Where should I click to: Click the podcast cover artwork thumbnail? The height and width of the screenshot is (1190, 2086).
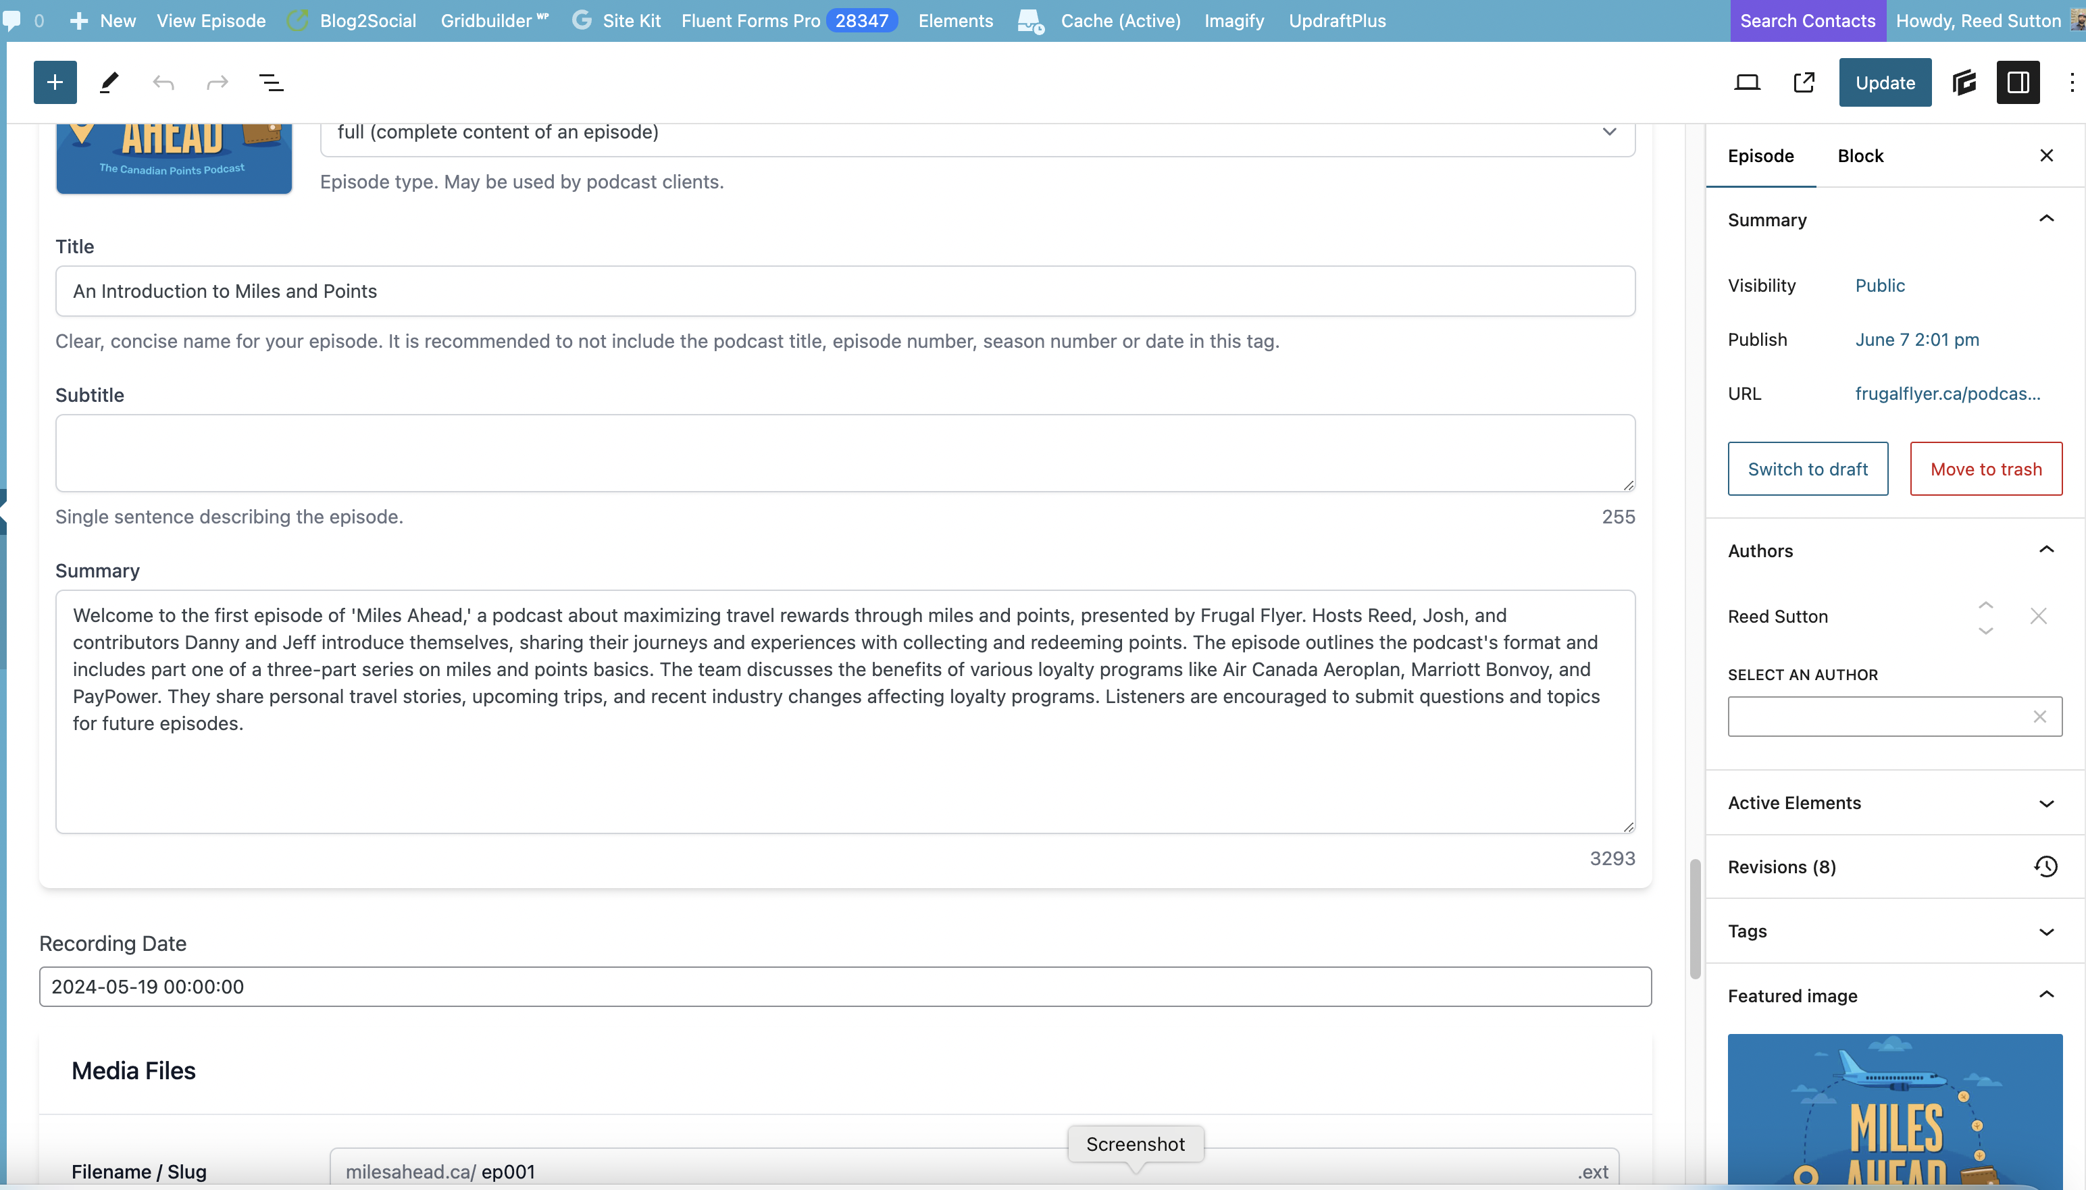[x=174, y=159]
